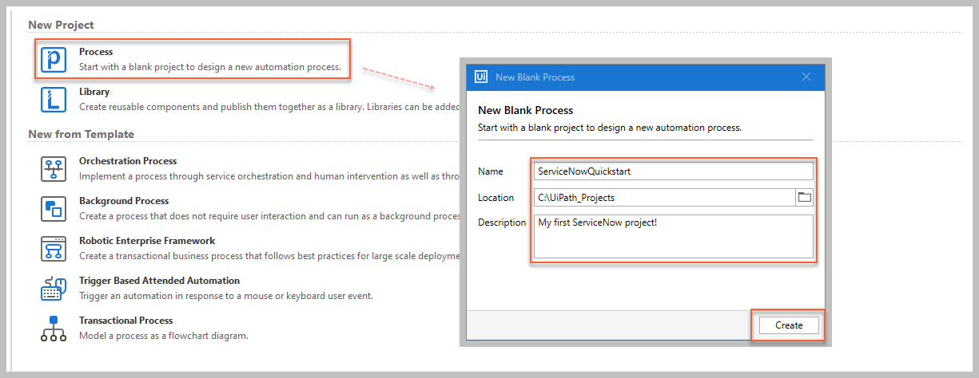This screenshot has height=378, width=979.
Task: Select the Process project icon
Action: pos(54,60)
